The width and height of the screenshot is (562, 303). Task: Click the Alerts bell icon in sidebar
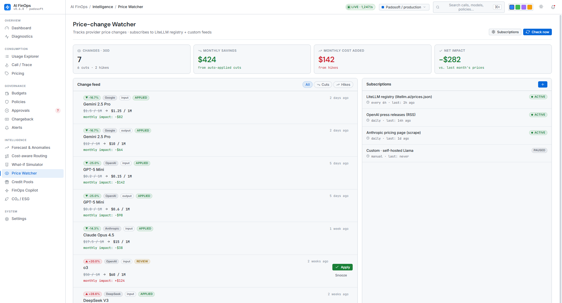[x=7, y=128]
